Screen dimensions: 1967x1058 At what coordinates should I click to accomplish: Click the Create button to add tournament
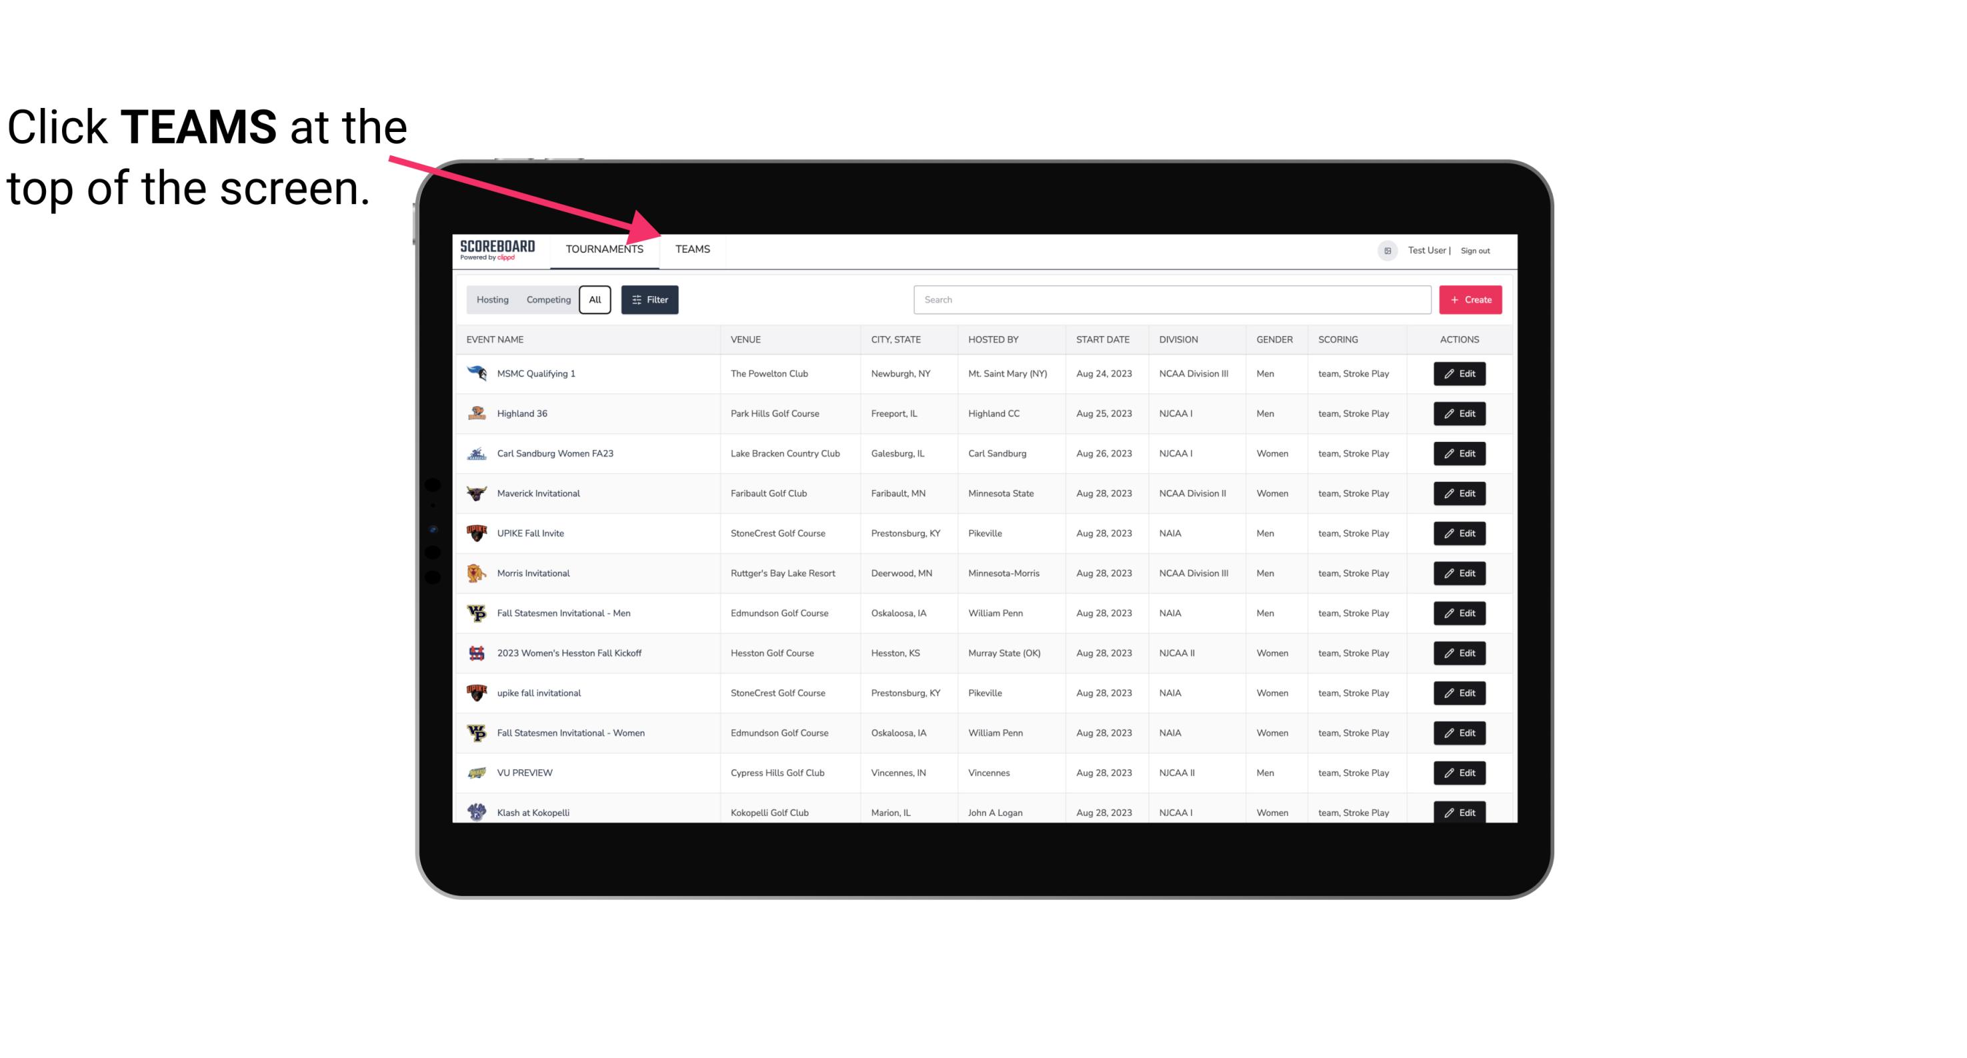[x=1471, y=299]
